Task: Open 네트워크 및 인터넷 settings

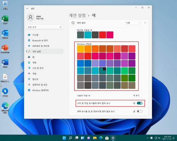Action: (45, 46)
